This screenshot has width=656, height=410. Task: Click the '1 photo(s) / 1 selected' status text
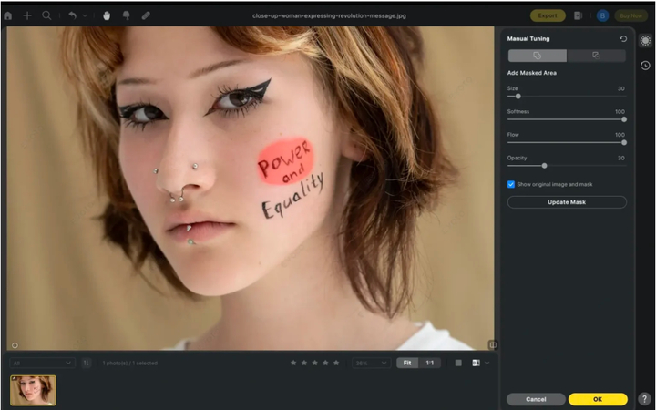130,363
